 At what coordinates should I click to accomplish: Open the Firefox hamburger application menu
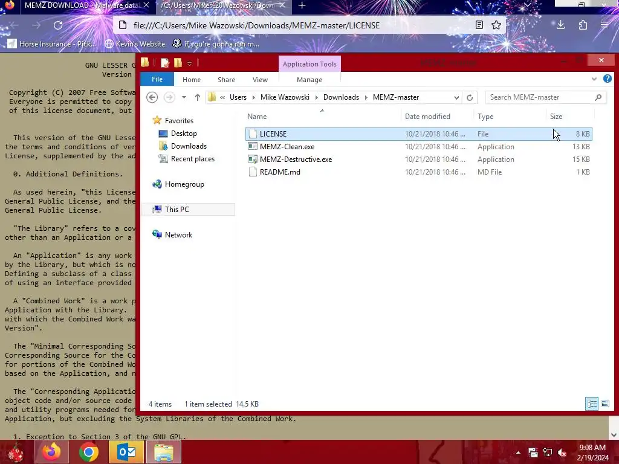click(x=604, y=25)
